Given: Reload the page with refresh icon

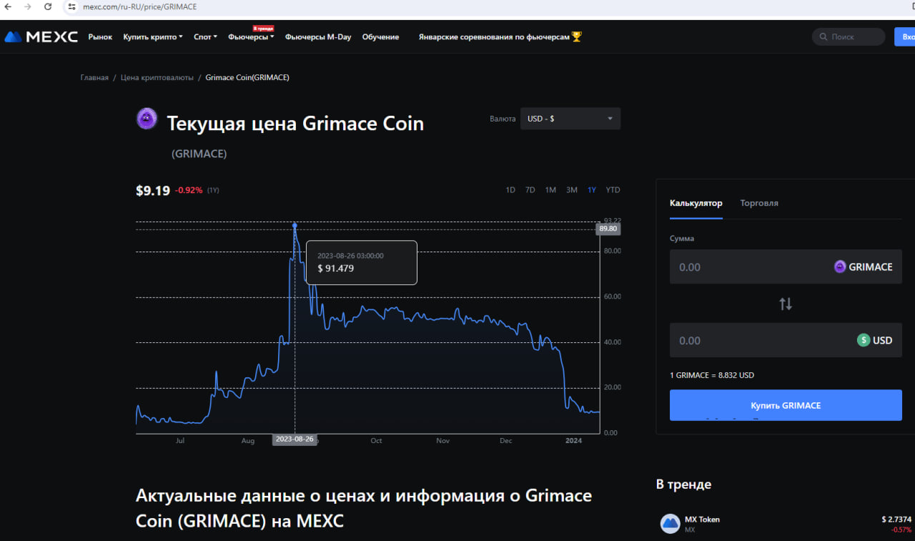Looking at the screenshot, I should click(x=48, y=6).
